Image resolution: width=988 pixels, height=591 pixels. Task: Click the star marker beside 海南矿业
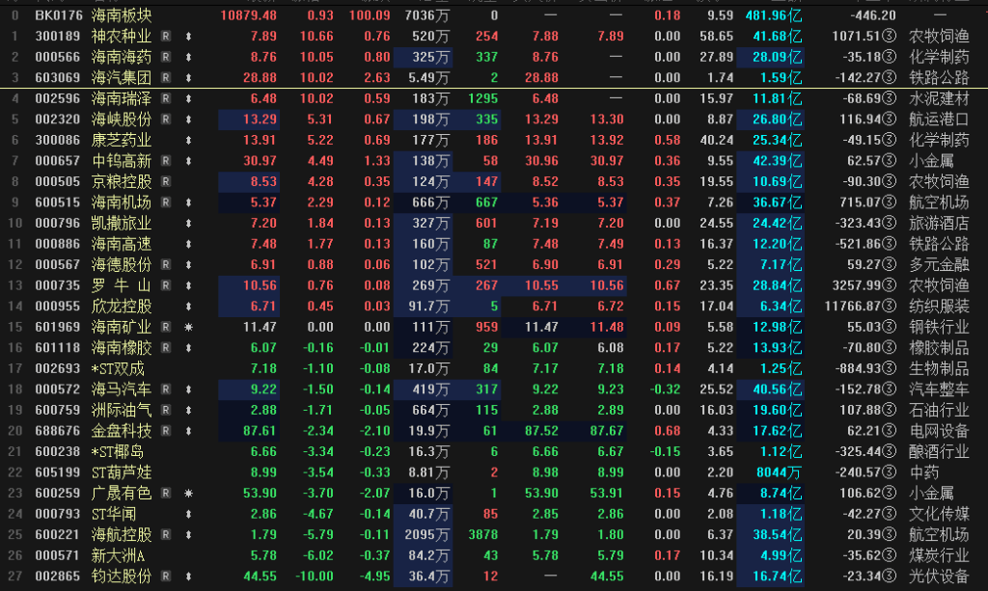coord(187,328)
